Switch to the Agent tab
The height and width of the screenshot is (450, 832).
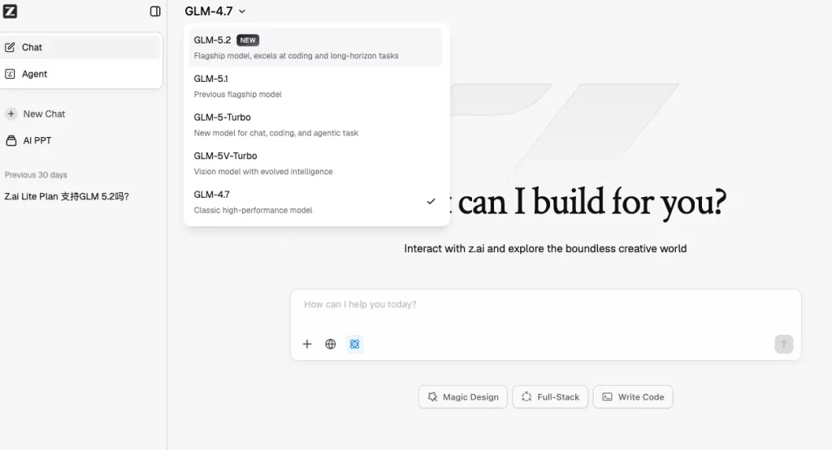click(81, 74)
